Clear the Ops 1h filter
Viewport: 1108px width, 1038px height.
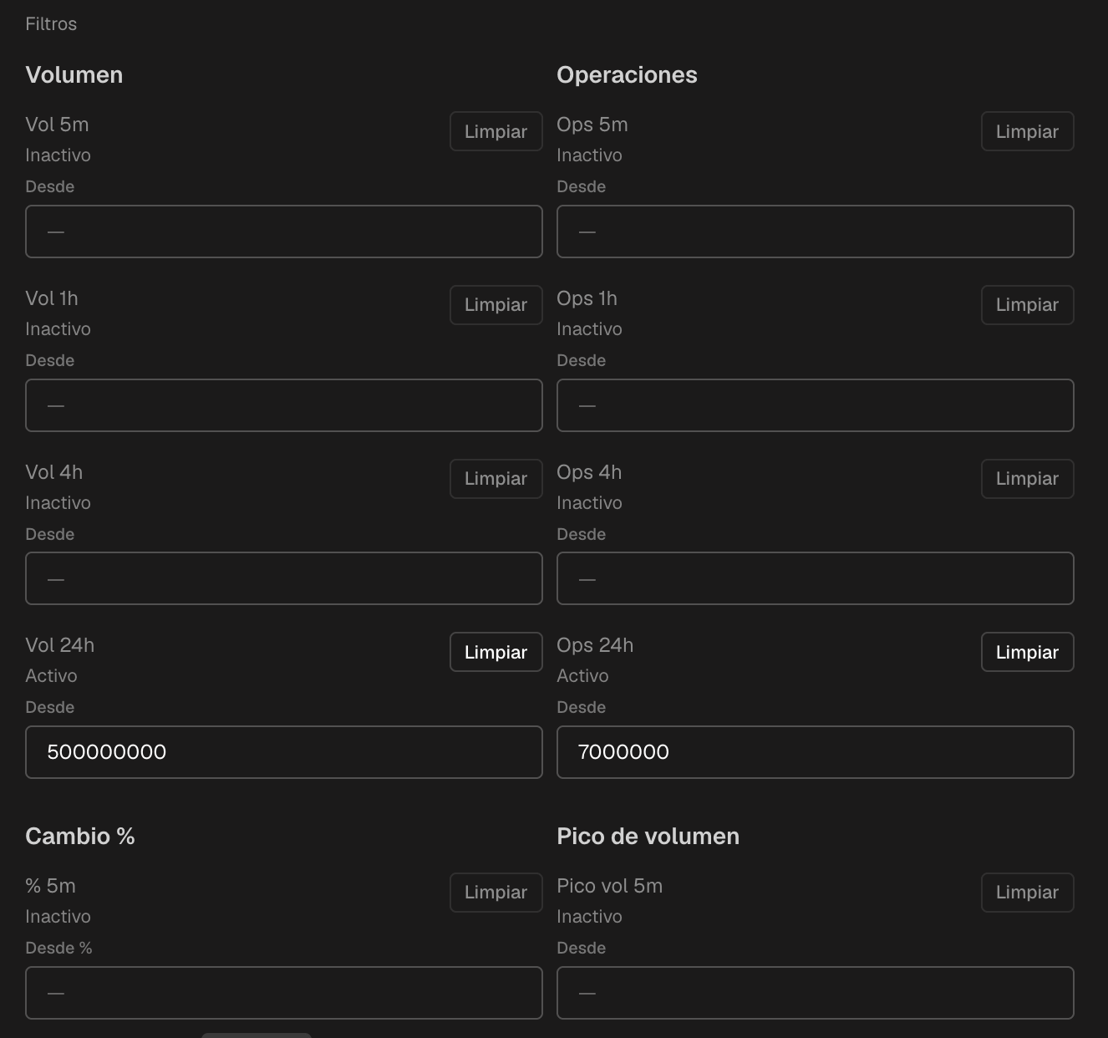(1028, 305)
